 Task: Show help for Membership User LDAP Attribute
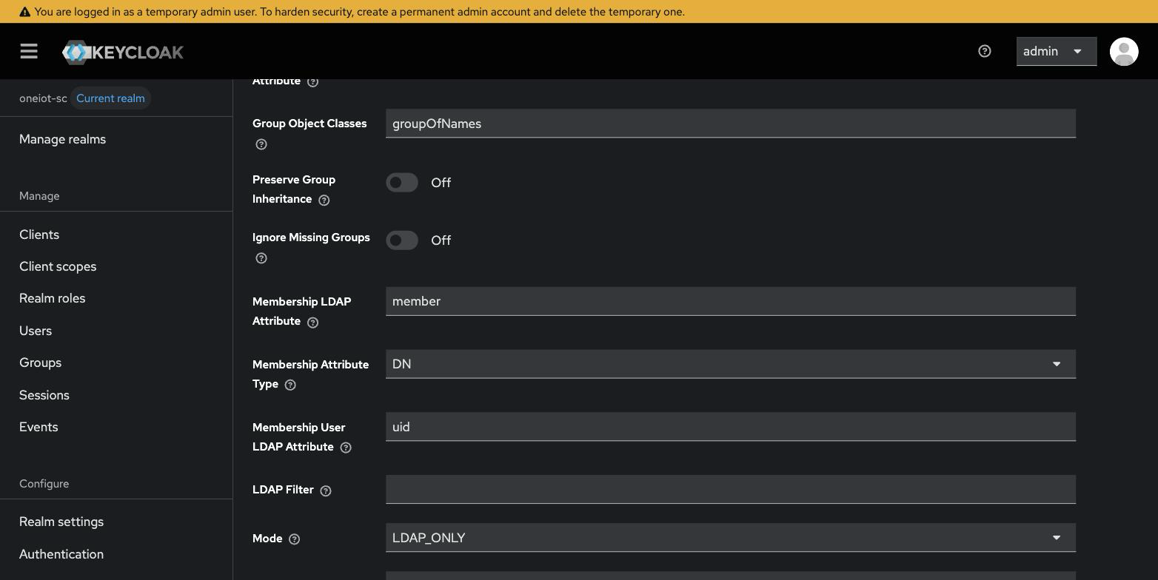click(x=346, y=448)
